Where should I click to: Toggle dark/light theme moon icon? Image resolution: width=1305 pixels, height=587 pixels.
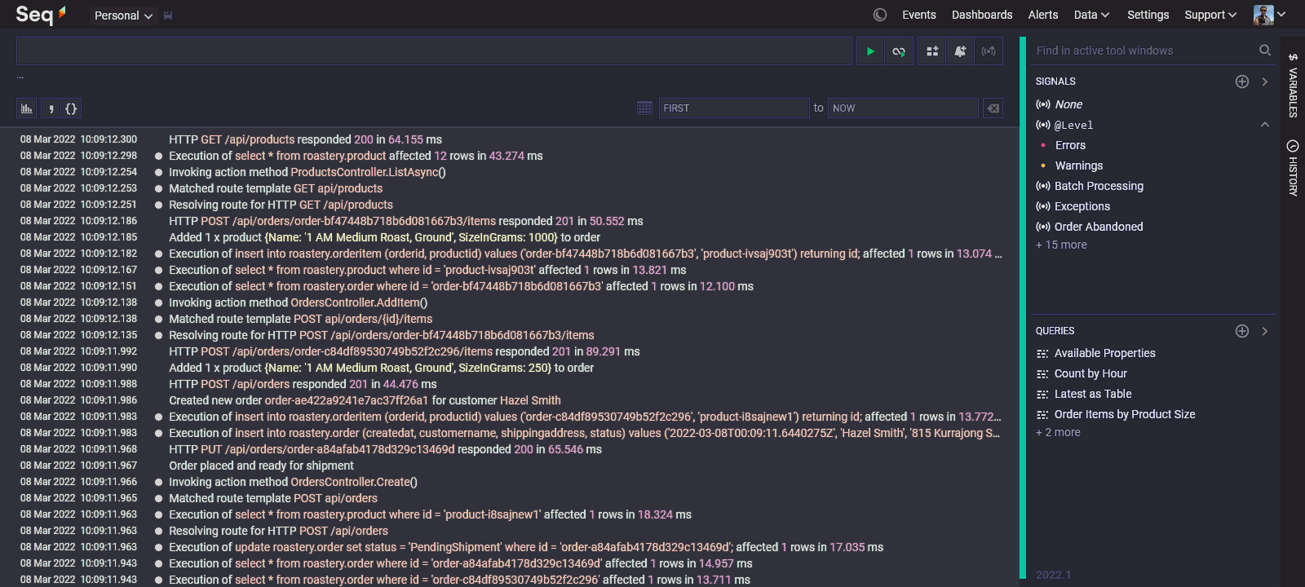(880, 15)
